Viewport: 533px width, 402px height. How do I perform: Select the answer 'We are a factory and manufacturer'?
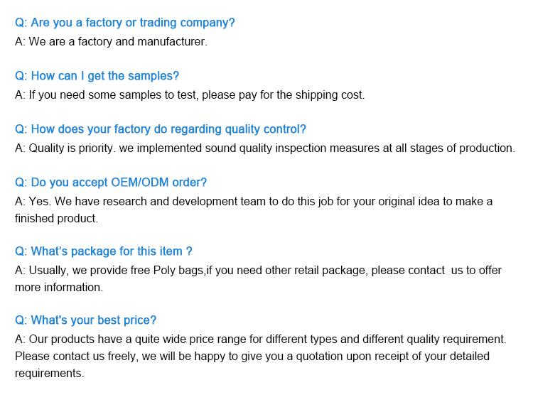coord(111,41)
